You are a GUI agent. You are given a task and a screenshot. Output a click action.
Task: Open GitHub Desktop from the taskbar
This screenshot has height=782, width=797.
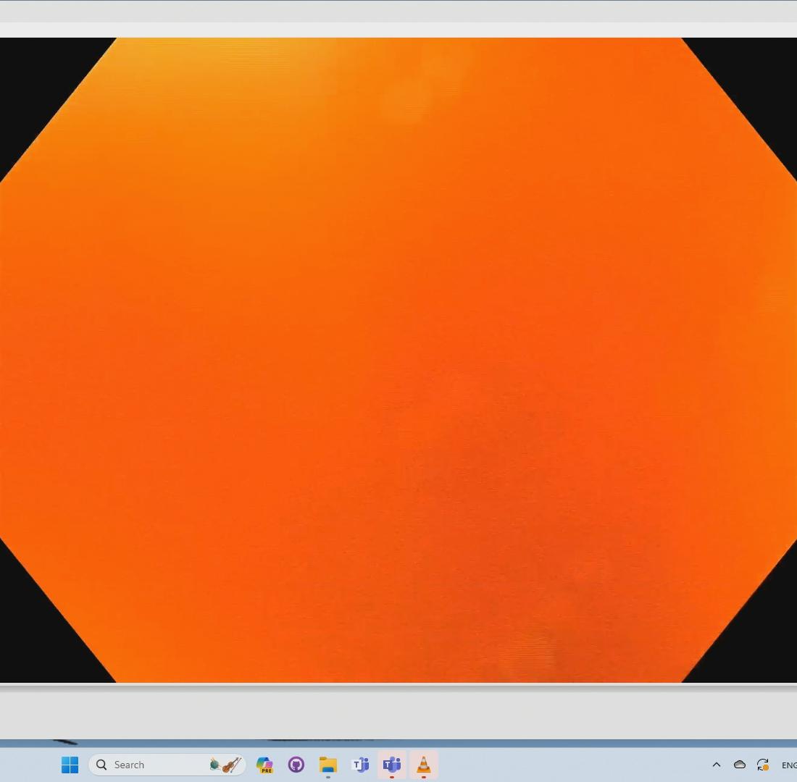[x=296, y=765]
